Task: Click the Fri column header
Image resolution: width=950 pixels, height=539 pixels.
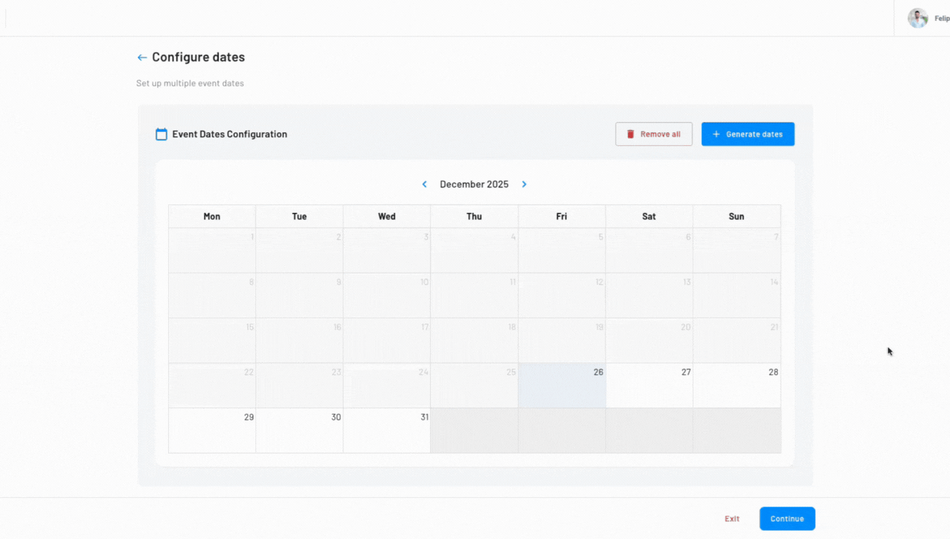Action: pos(562,216)
